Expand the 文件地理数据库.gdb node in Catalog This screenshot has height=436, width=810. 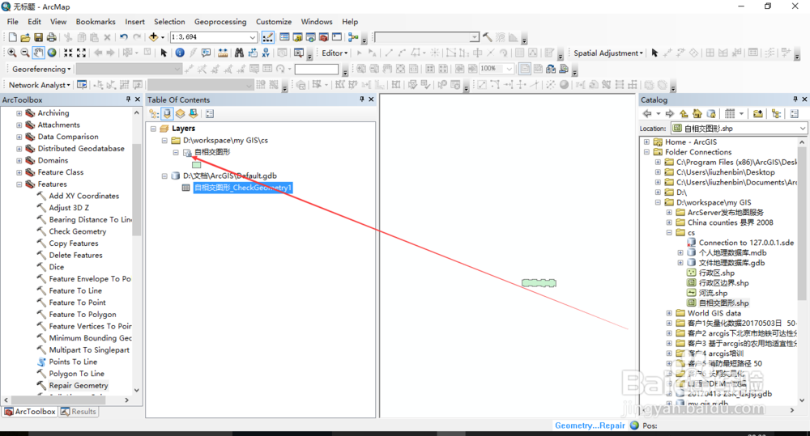[680, 263]
